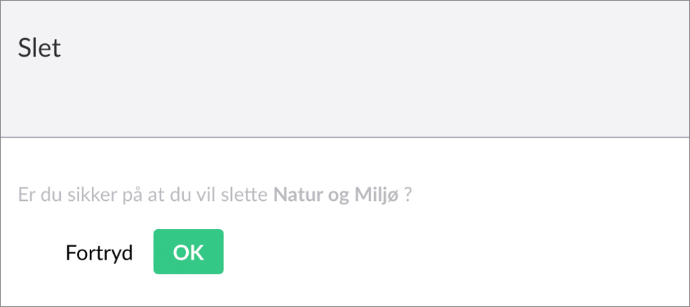This screenshot has width=690, height=307.
Task: Click the question mark after Miljø
Action: pyautogui.click(x=408, y=195)
